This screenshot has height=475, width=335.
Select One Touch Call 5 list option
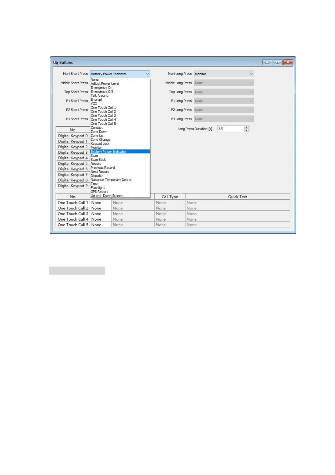click(120, 124)
